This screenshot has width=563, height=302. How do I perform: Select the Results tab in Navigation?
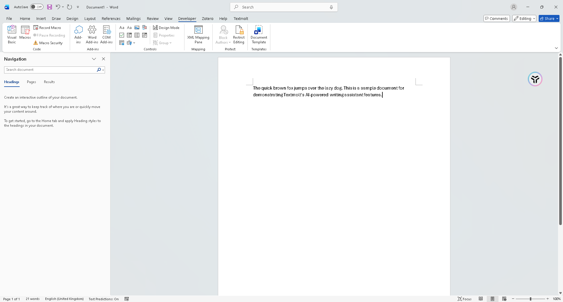coord(49,82)
